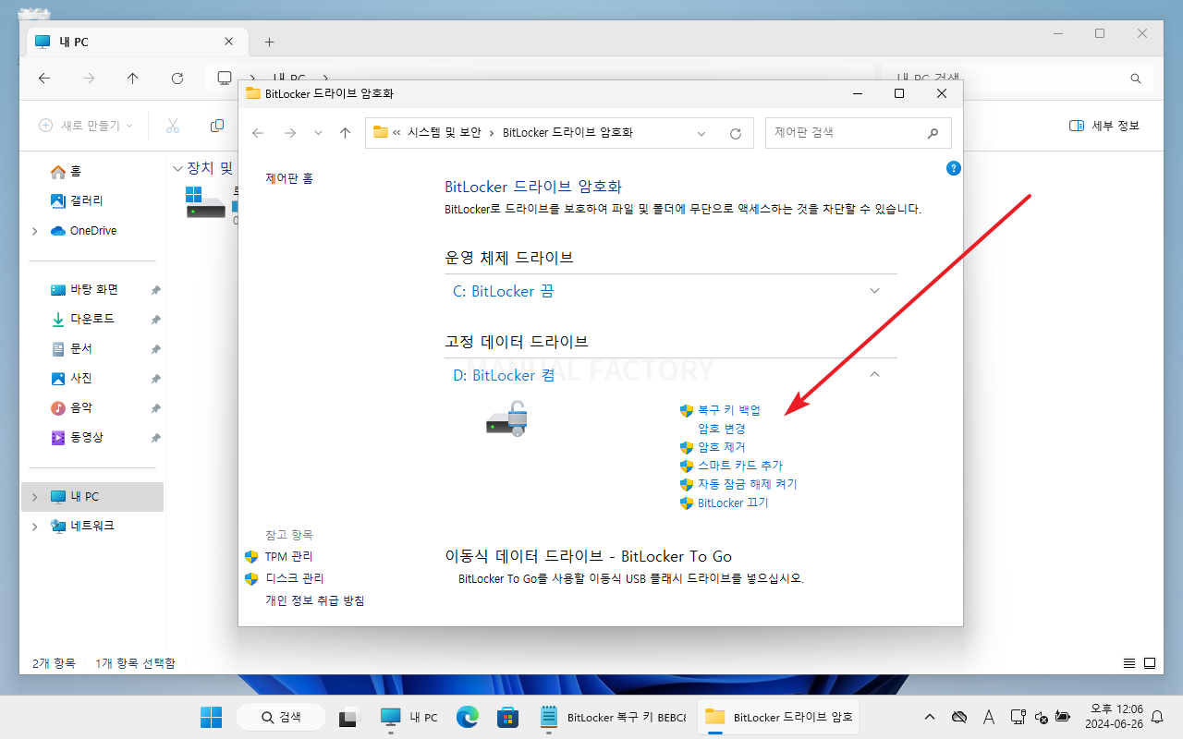This screenshot has height=739, width=1183.
Task: Select 홈 in the 내 PC sidebar
Action: pos(76,172)
